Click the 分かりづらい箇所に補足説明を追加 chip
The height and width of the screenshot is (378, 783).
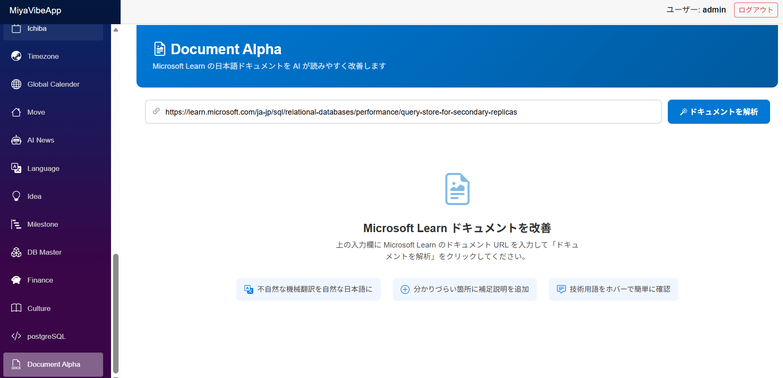(x=465, y=289)
